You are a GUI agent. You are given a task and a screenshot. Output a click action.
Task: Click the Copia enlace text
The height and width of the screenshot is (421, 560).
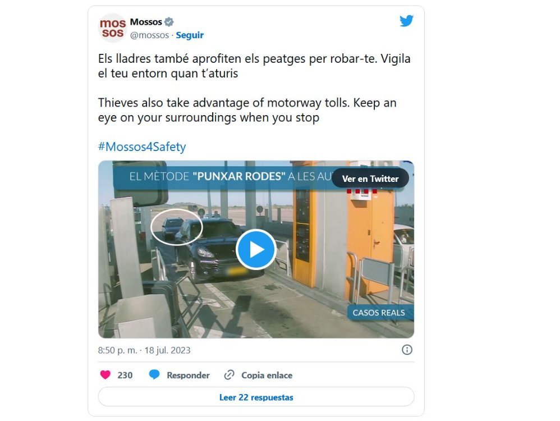tap(267, 376)
